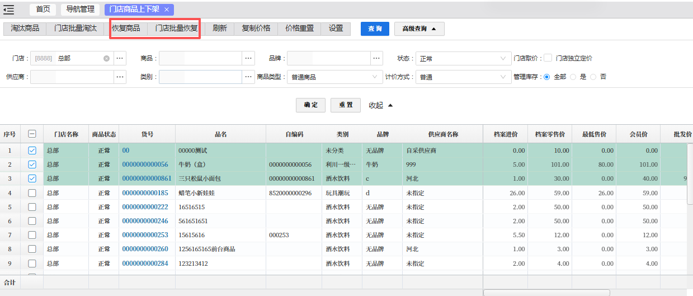Click the table's vertical scrollbar thumb
Screen dimensions: 693x296
point(690,174)
